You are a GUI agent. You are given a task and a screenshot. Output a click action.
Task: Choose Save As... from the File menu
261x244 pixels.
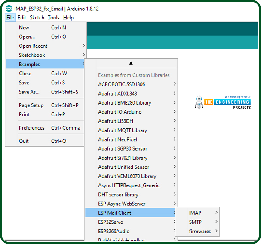point(45,92)
